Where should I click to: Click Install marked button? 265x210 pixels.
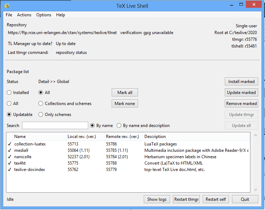(x=241, y=82)
